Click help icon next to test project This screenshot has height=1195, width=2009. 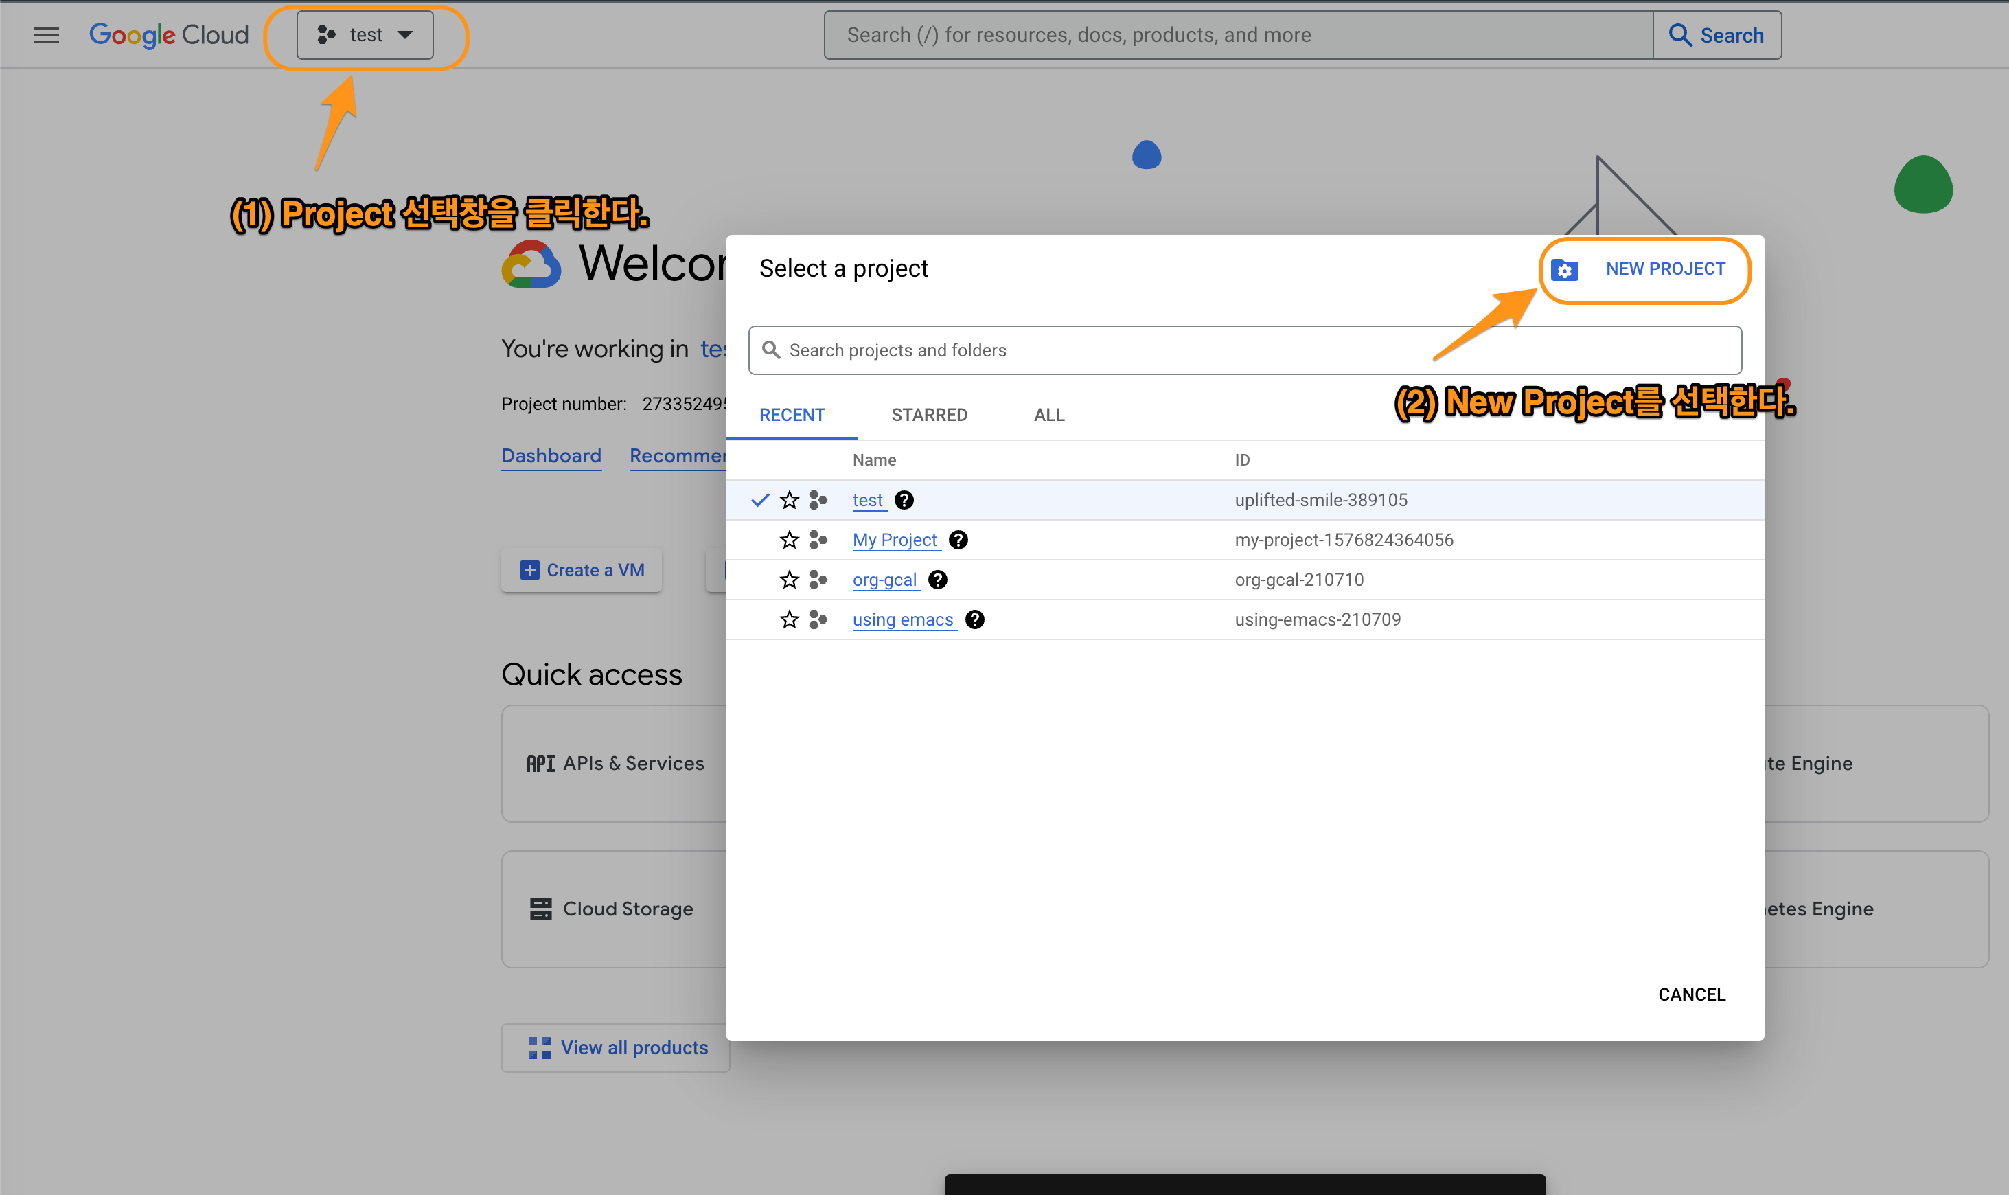click(904, 500)
